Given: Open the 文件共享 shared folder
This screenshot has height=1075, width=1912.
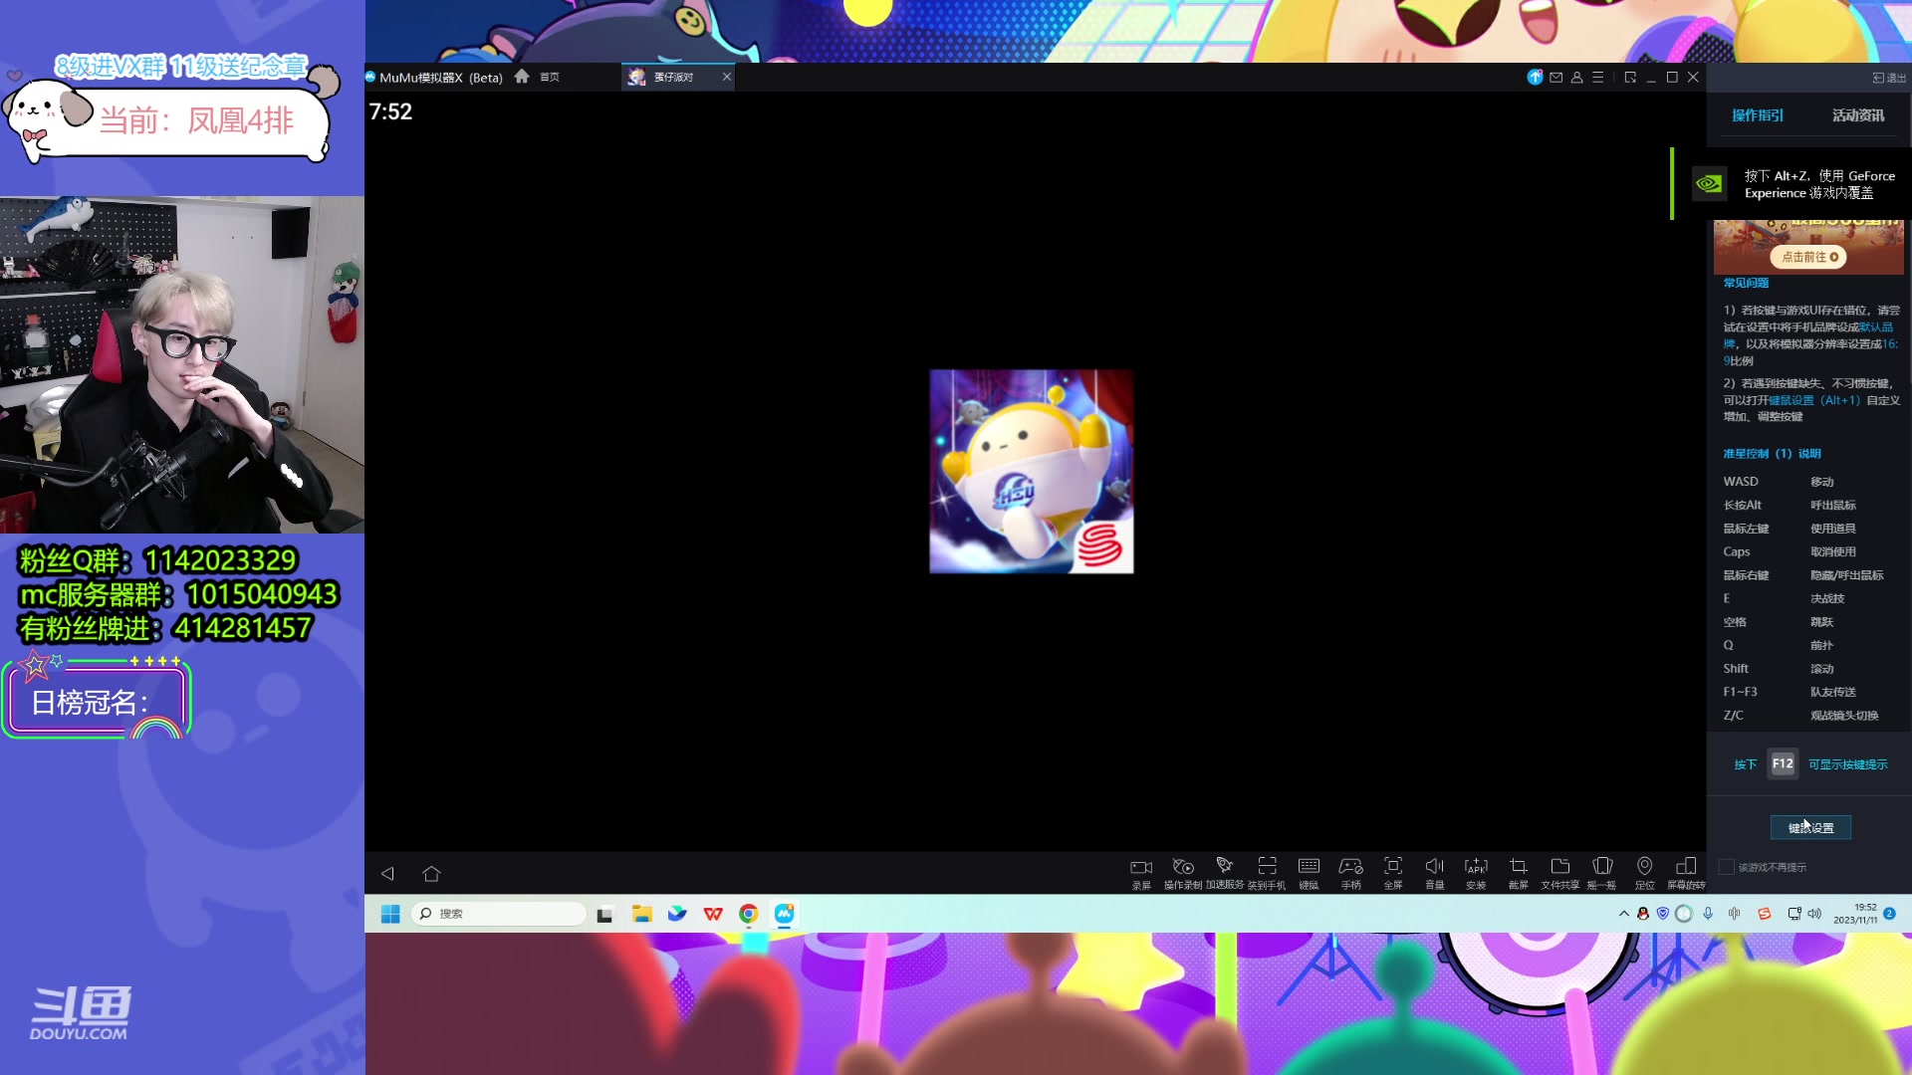Looking at the screenshot, I should coord(1559,870).
